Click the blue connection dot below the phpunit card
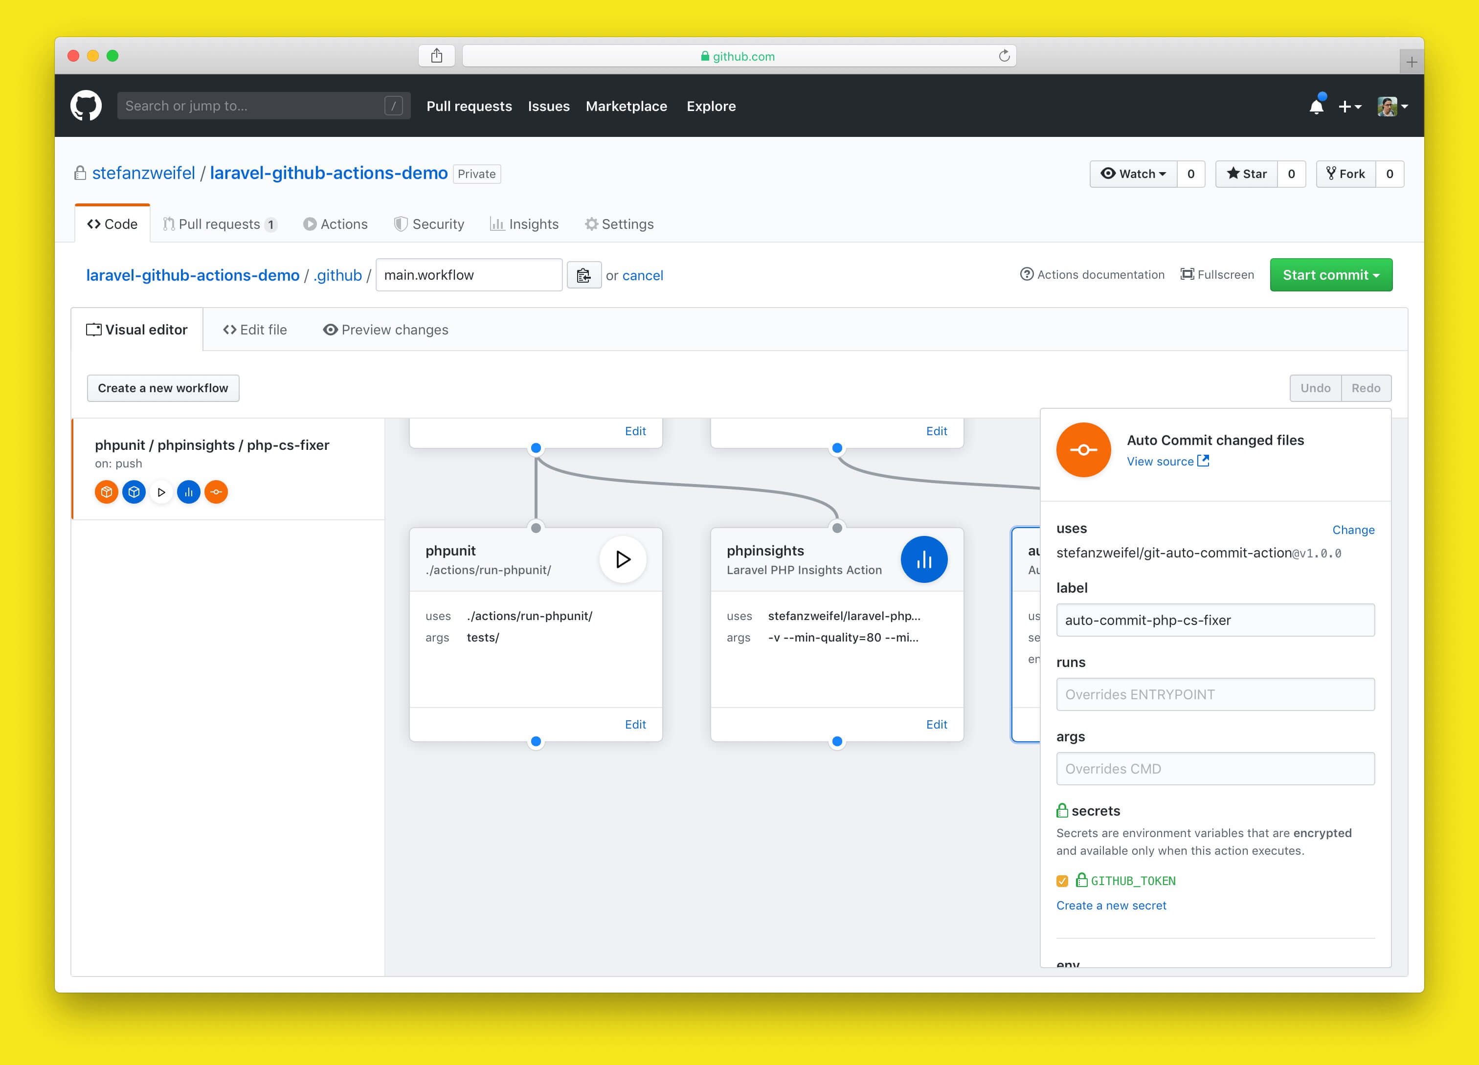 click(536, 740)
